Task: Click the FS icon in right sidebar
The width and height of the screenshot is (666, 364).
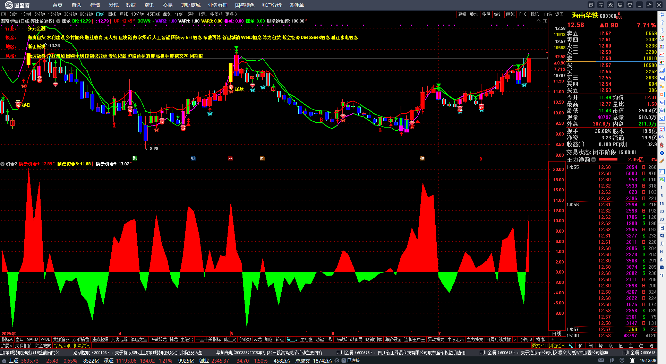Action: pos(662,172)
